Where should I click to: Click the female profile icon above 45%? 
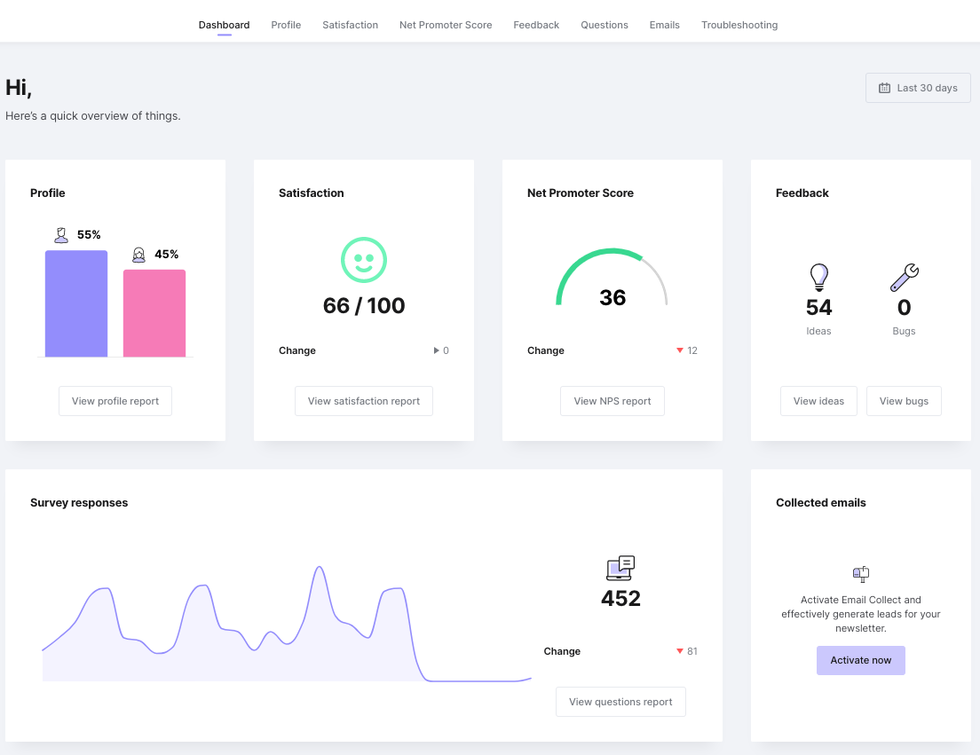click(138, 254)
